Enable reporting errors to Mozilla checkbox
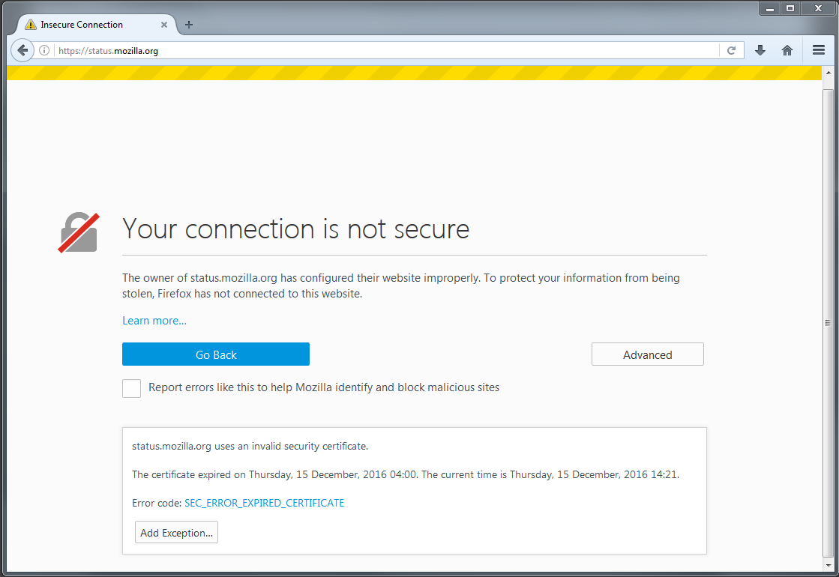Viewport: 839px width, 577px height. (132, 388)
